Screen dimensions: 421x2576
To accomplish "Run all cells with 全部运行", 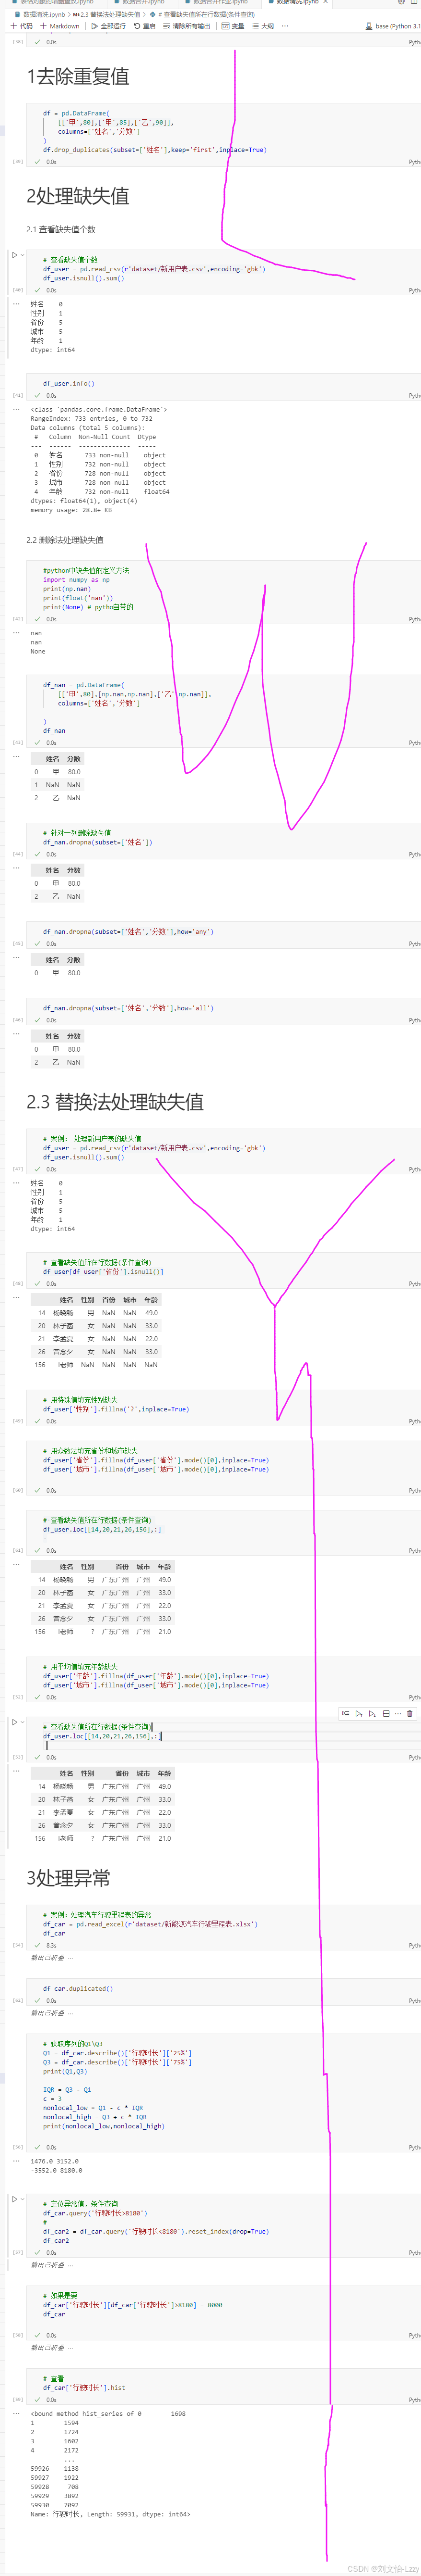I will pyautogui.click(x=108, y=26).
